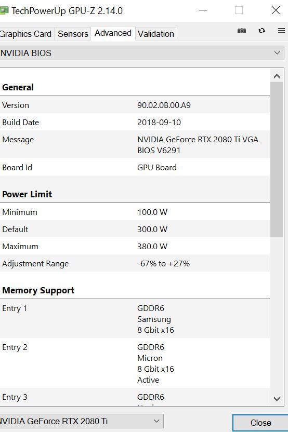
Task: Expand the NVIDIA BIOS dropdown
Action: click(x=141, y=53)
